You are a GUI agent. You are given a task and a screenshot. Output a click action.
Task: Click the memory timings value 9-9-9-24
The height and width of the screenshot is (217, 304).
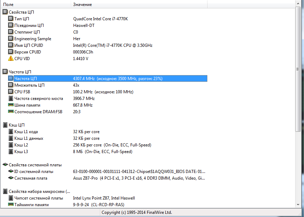point(98,205)
